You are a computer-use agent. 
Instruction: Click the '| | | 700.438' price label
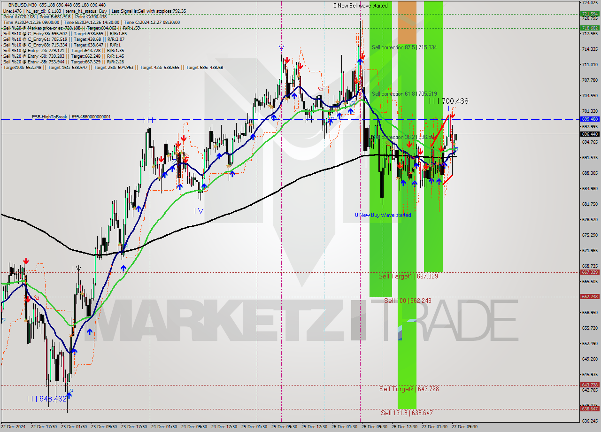(x=449, y=101)
